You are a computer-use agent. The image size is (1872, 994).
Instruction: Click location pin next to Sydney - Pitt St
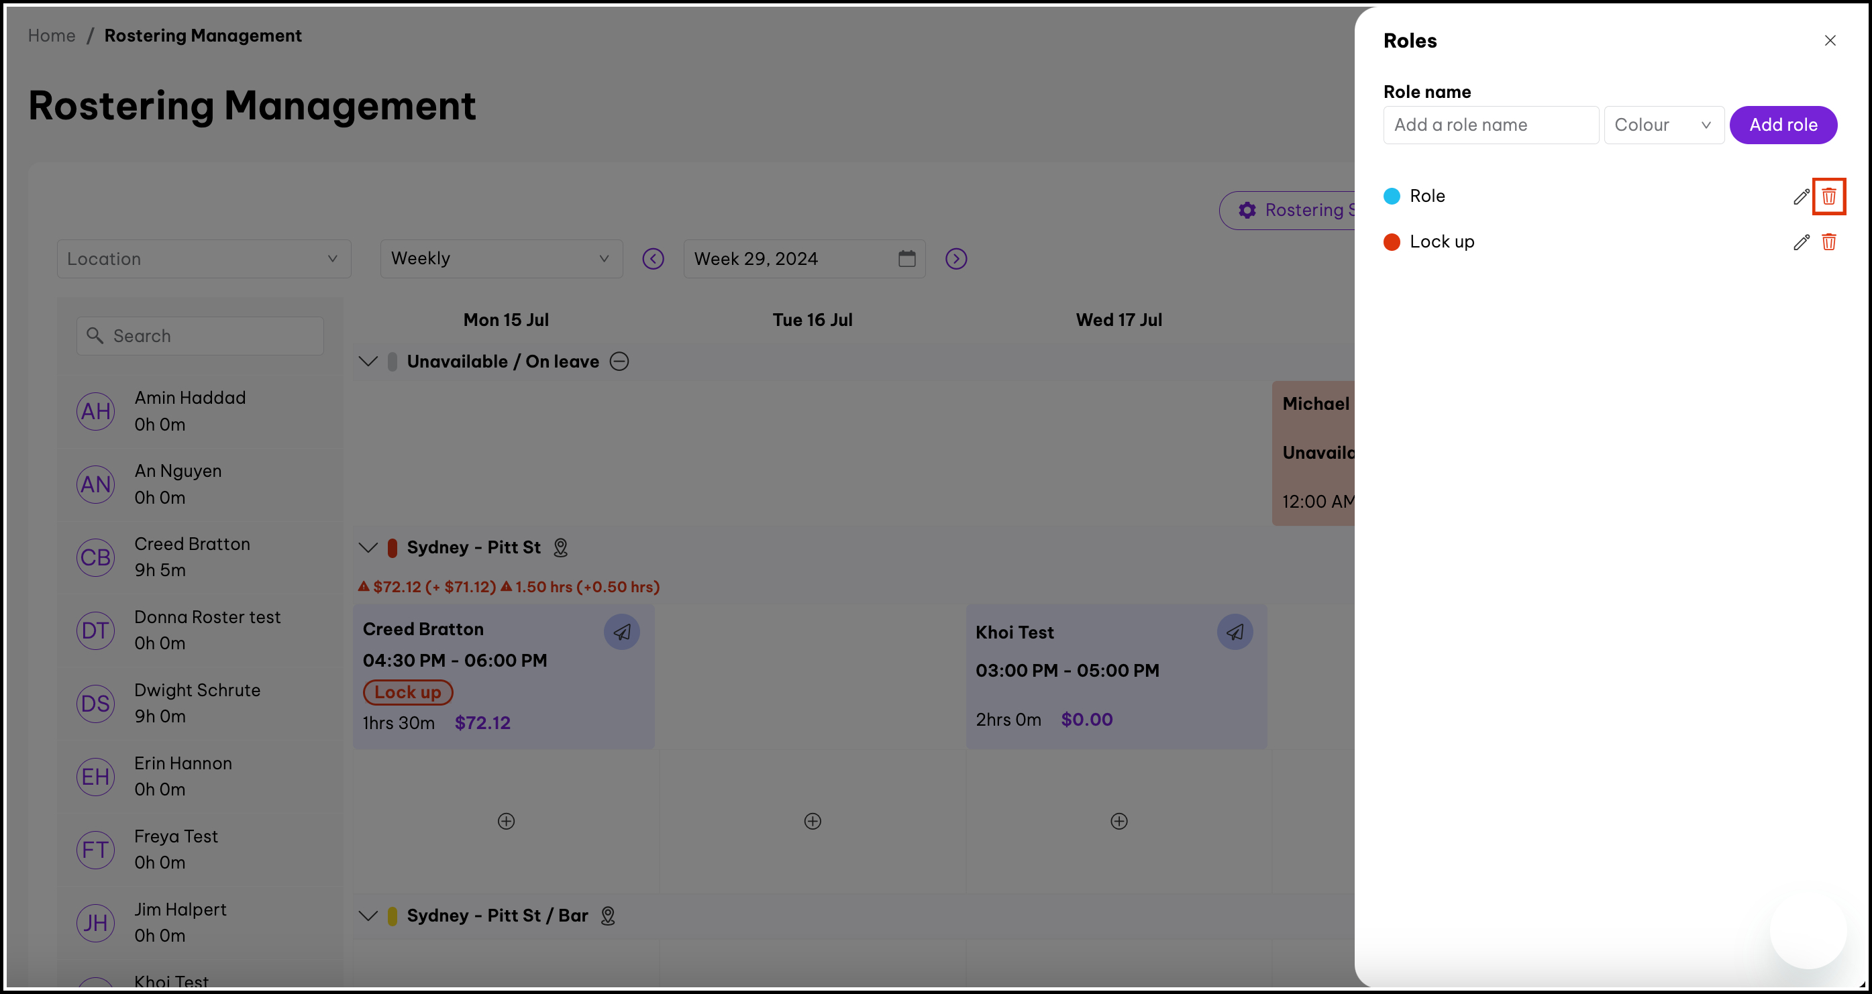[560, 547]
